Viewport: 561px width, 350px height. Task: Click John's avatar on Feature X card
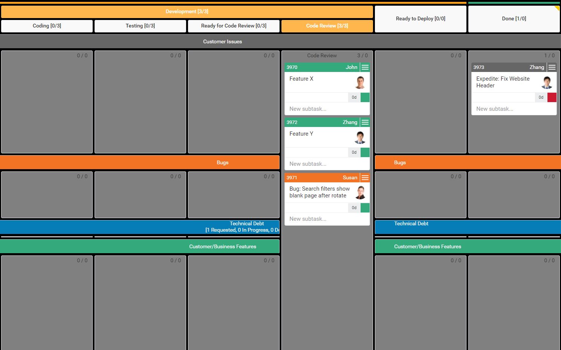coord(360,82)
